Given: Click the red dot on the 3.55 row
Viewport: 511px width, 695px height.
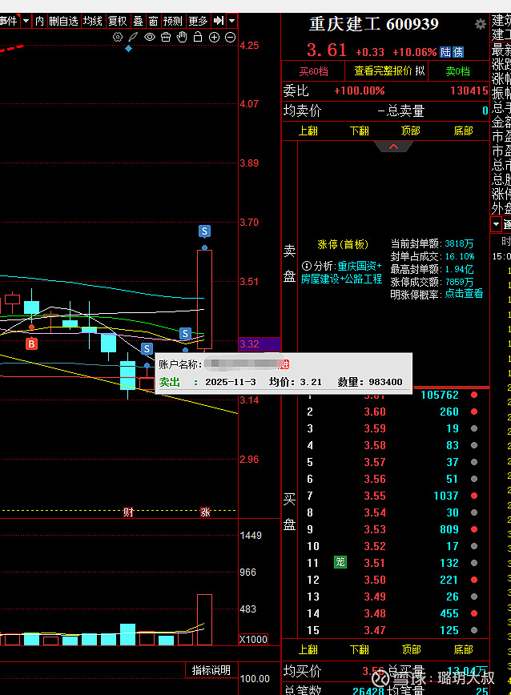Looking at the screenshot, I should (x=474, y=496).
